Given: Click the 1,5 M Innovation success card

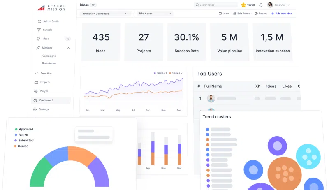Looking at the screenshot, I should pyautogui.click(x=272, y=42).
